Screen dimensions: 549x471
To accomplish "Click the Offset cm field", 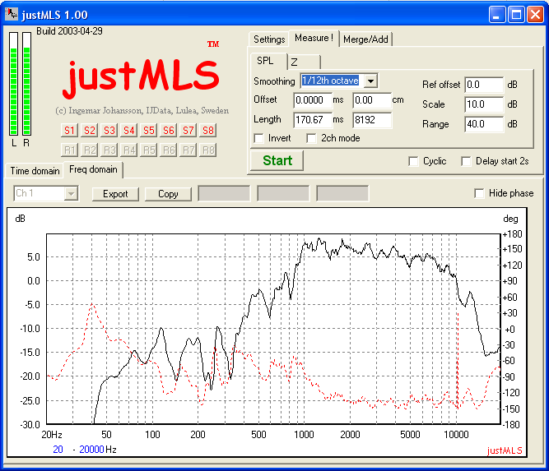I will (372, 100).
